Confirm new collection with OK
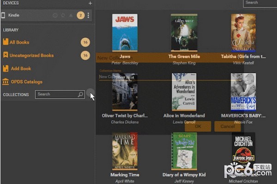This screenshot has height=184, width=277. click(198, 126)
